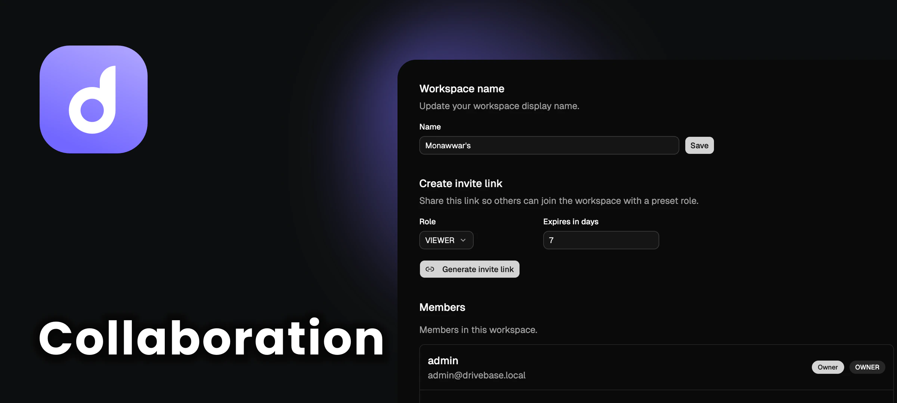The image size is (897, 403).
Task: Click the Role field label
Action: pos(427,222)
